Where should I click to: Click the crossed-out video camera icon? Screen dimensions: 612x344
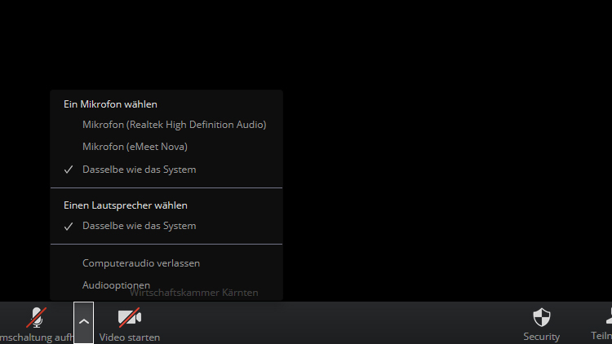point(129,317)
